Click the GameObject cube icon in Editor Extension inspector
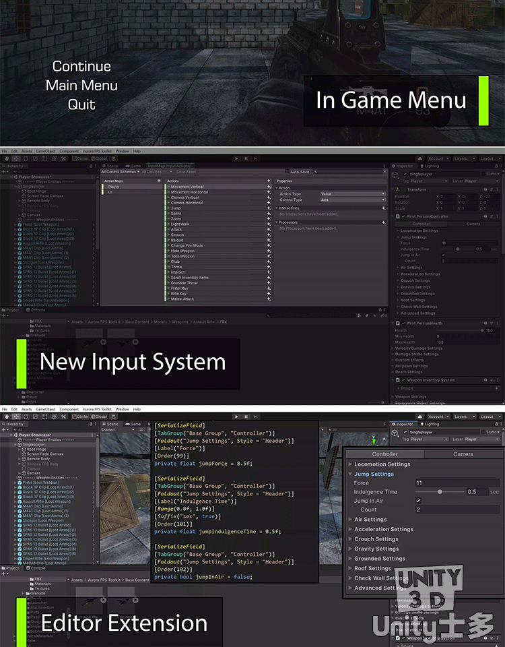The image size is (505, 647). pyautogui.click(x=395, y=433)
